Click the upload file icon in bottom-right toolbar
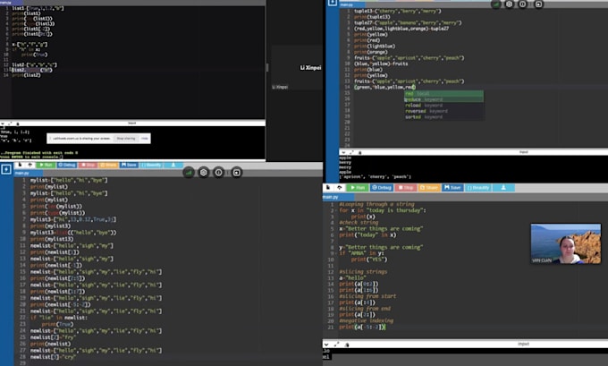Image resolution: width=608 pixels, height=366 pixels. pos(339,188)
